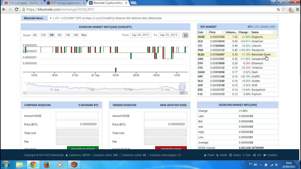Click sell Price (BTC) field
Viewport: 301px width, 169px height.
(x=165, y=124)
